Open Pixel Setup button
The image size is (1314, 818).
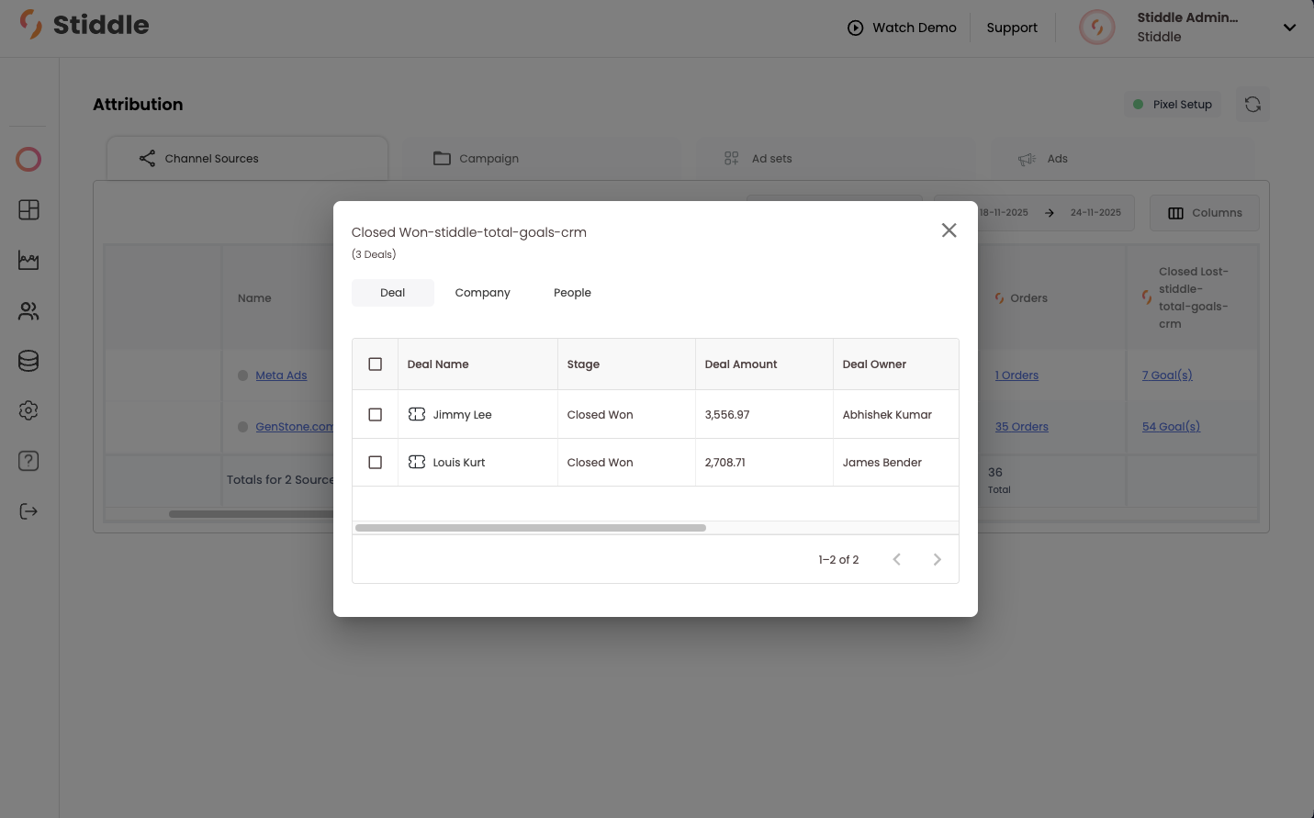point(1173,105)
